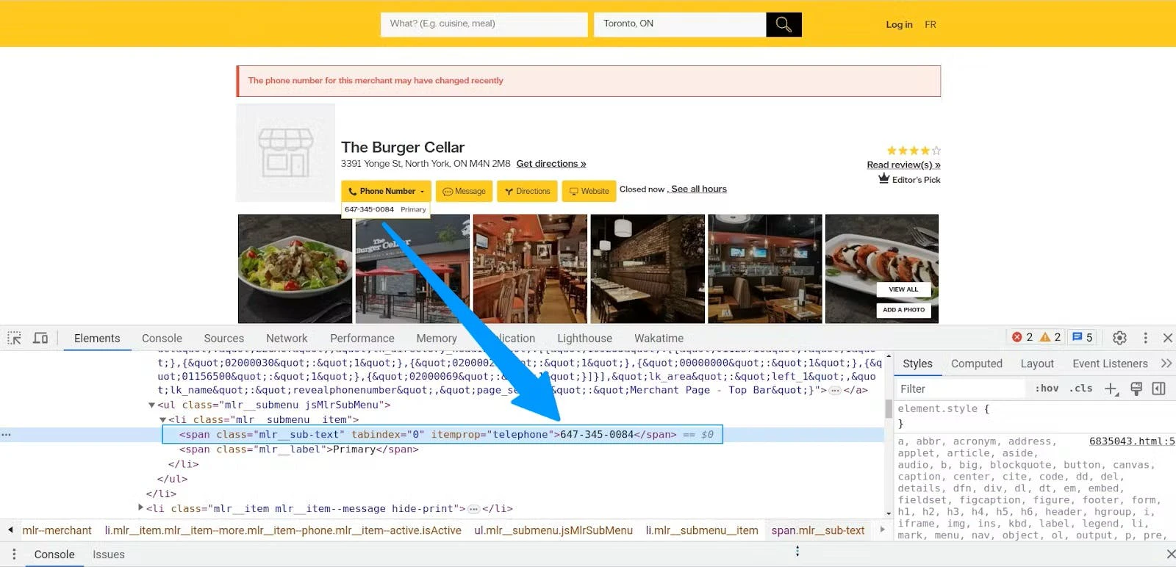Open the Lighthouse tab
Screen dimensions: 1176x567
pos(584,339)
